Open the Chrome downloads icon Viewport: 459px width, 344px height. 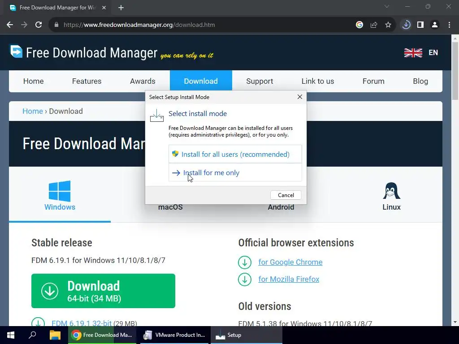[x=406, y=25]
